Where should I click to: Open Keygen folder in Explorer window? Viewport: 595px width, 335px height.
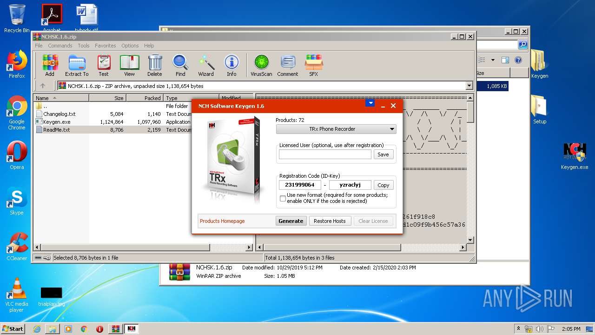[x=539, y=64]
